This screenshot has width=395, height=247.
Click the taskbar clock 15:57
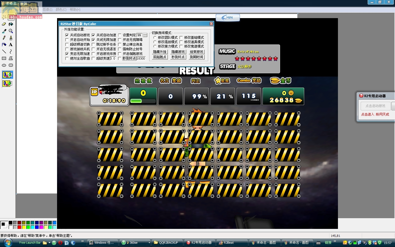point(388,243)
